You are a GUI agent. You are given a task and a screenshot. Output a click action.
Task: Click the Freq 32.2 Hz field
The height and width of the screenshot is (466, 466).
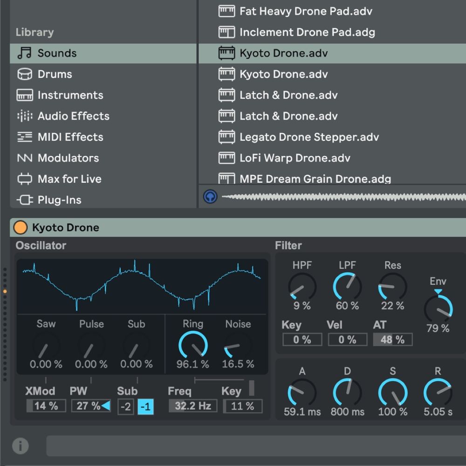193,406
